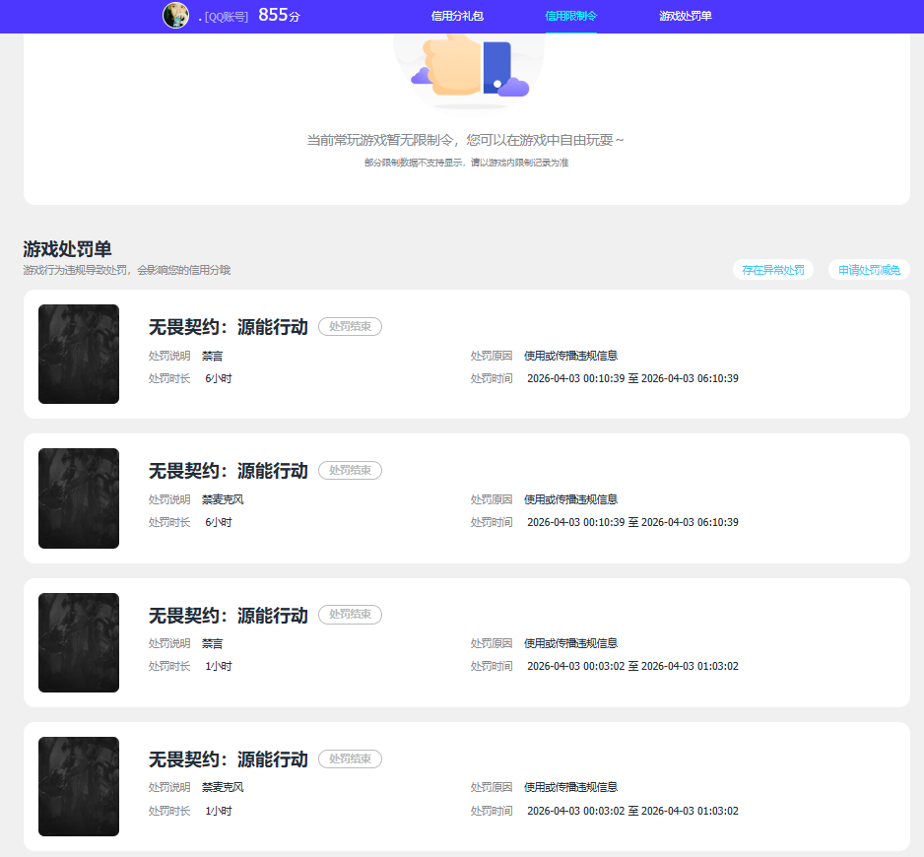Viewport: 924px width, 857px height.
Task: Click the 申请处罚减免 button
Action: tap(869, 270)
